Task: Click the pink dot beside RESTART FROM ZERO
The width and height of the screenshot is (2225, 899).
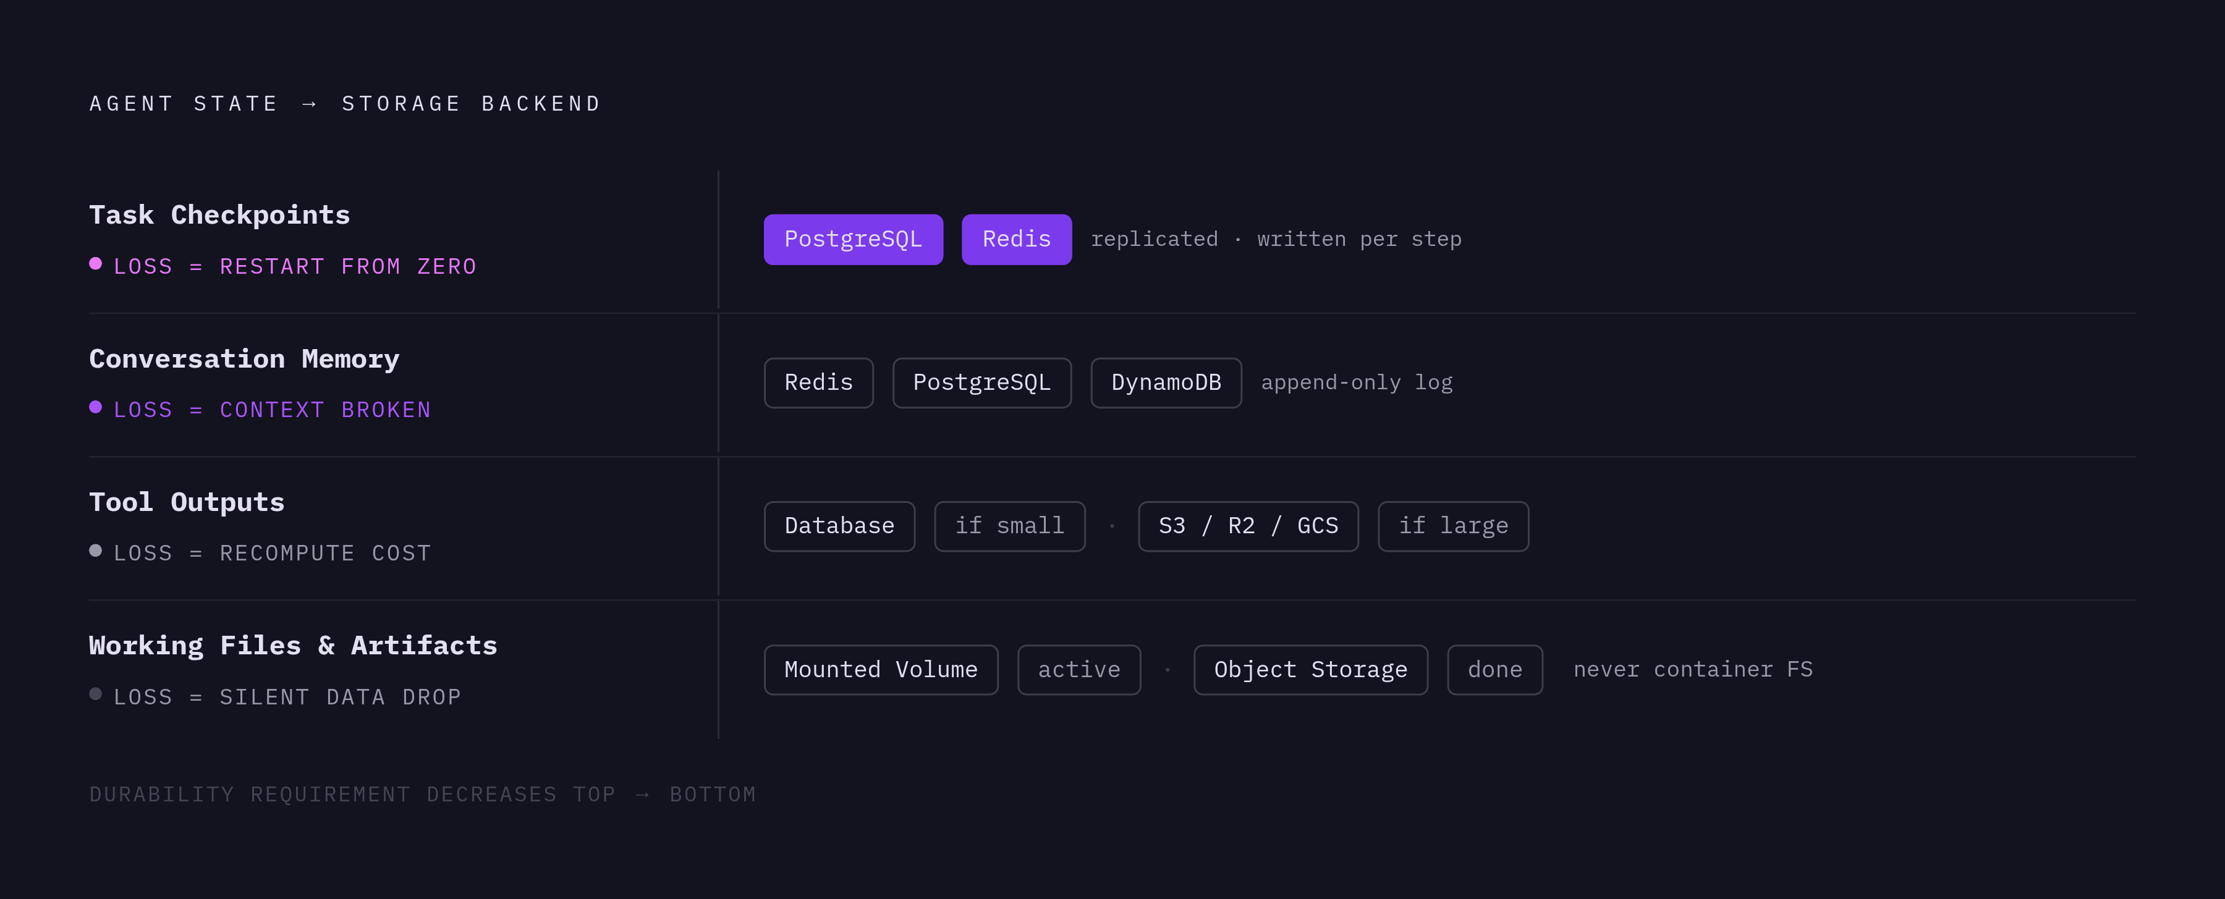Action: coord(96,263)
